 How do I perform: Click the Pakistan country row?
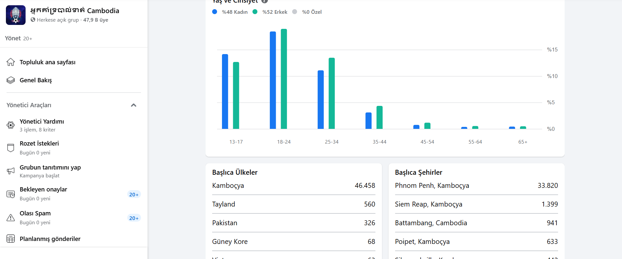point(293,223)
